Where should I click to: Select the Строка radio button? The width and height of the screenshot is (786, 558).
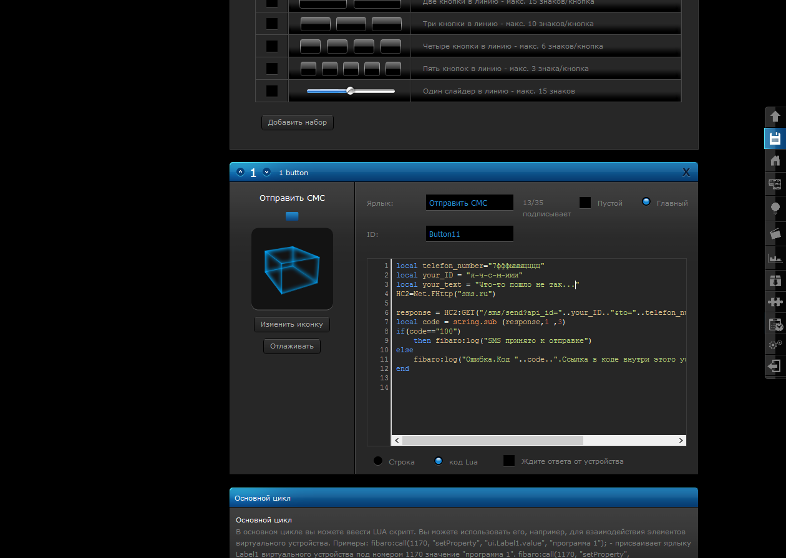(378, 461)
